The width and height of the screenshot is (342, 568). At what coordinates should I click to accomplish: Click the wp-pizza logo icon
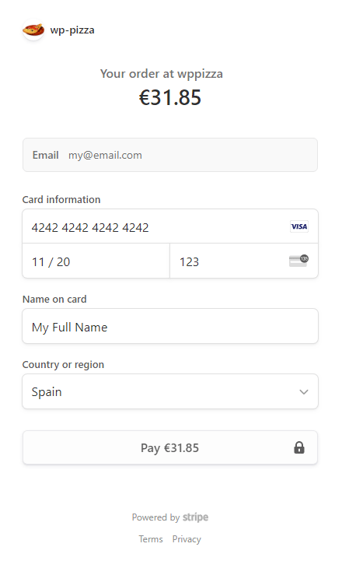click(x=33, y=30)
